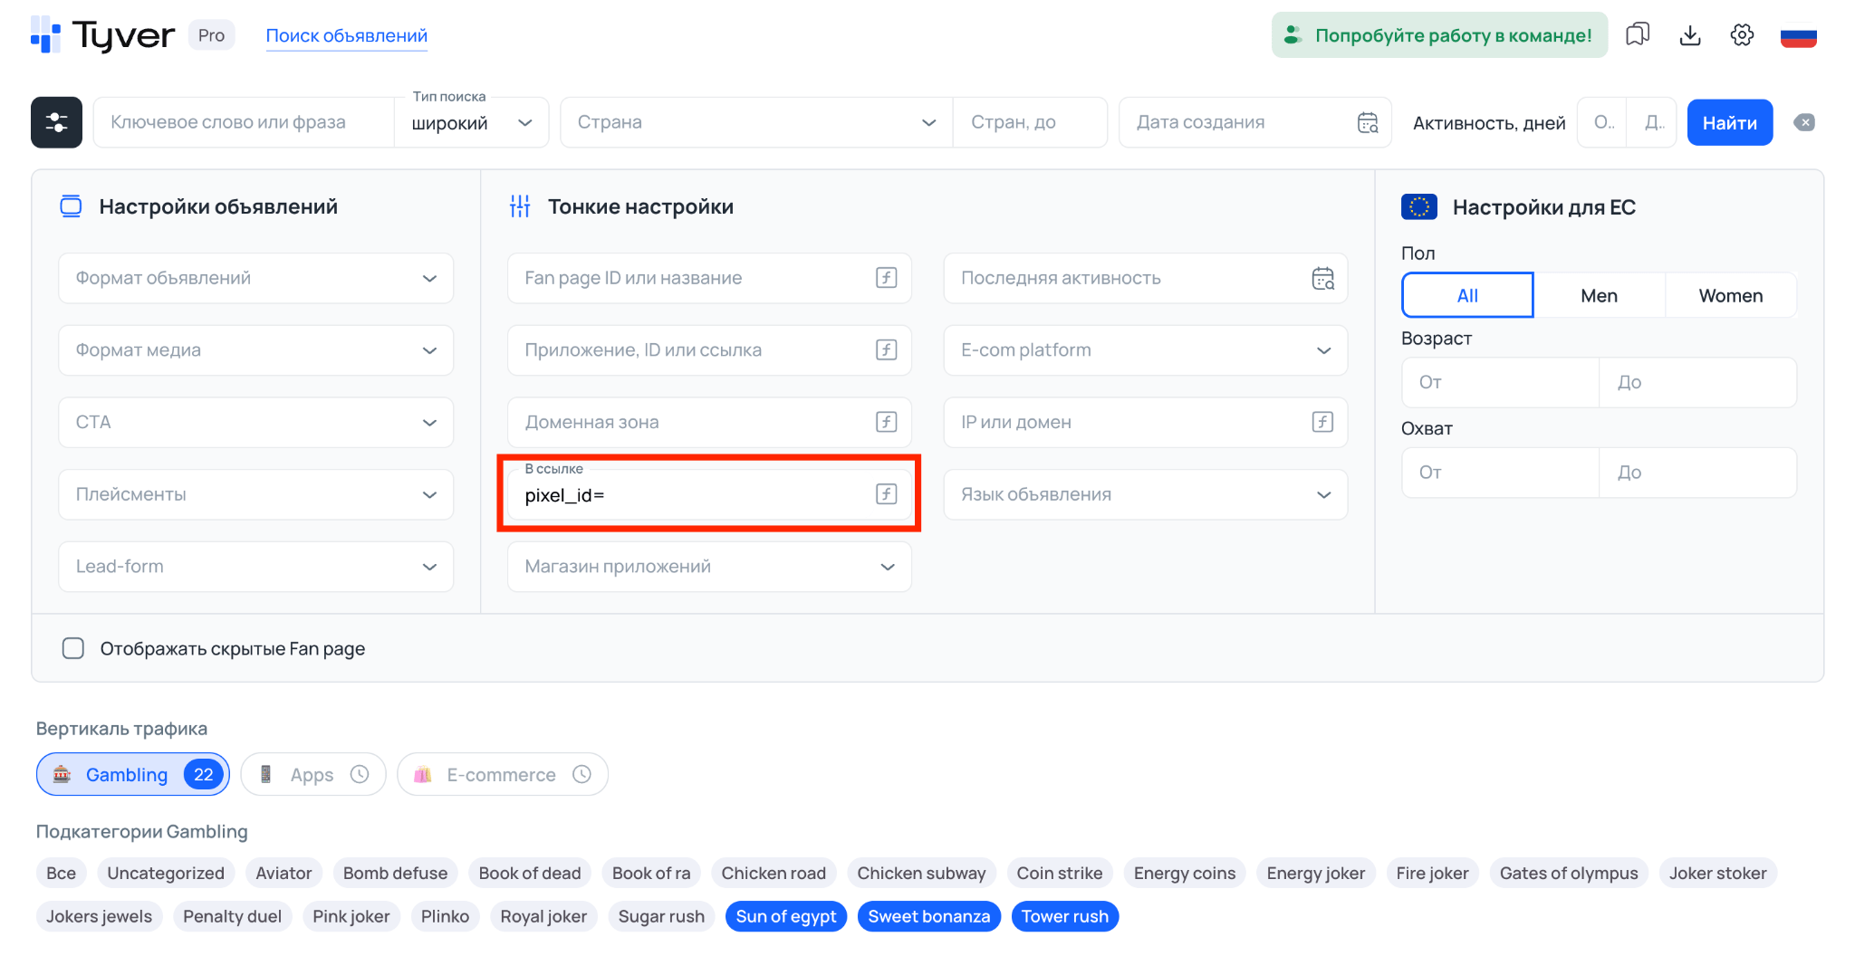Click filter icon in Доменная зона field
Screen dimensions: 1855x956
(887, 422)
